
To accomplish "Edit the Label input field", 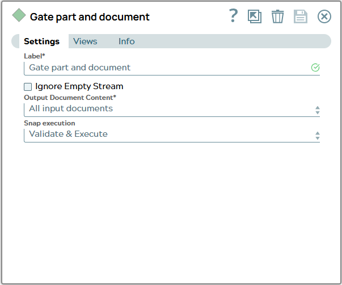I will 172,68.
